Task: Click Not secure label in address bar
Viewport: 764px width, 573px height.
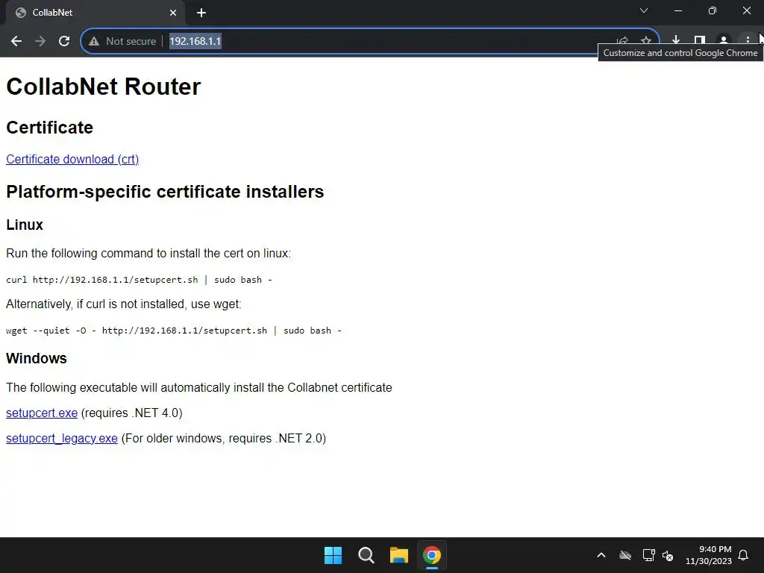Action: click(131, 42)
